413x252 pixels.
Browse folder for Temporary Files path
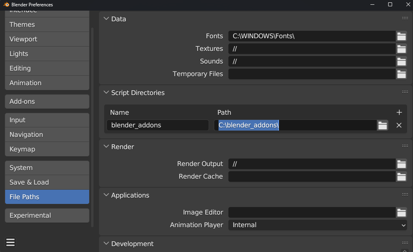pyautogui.click(x=401, y=74)
